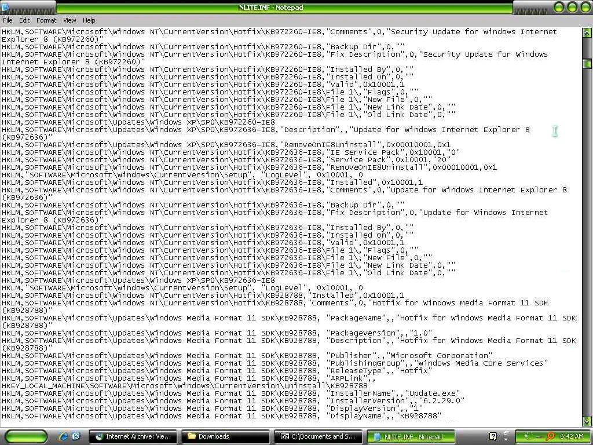This screenshot has width=593, height=445.
Task: Switch to the Downloads folder window
Action: coord(225,437)
